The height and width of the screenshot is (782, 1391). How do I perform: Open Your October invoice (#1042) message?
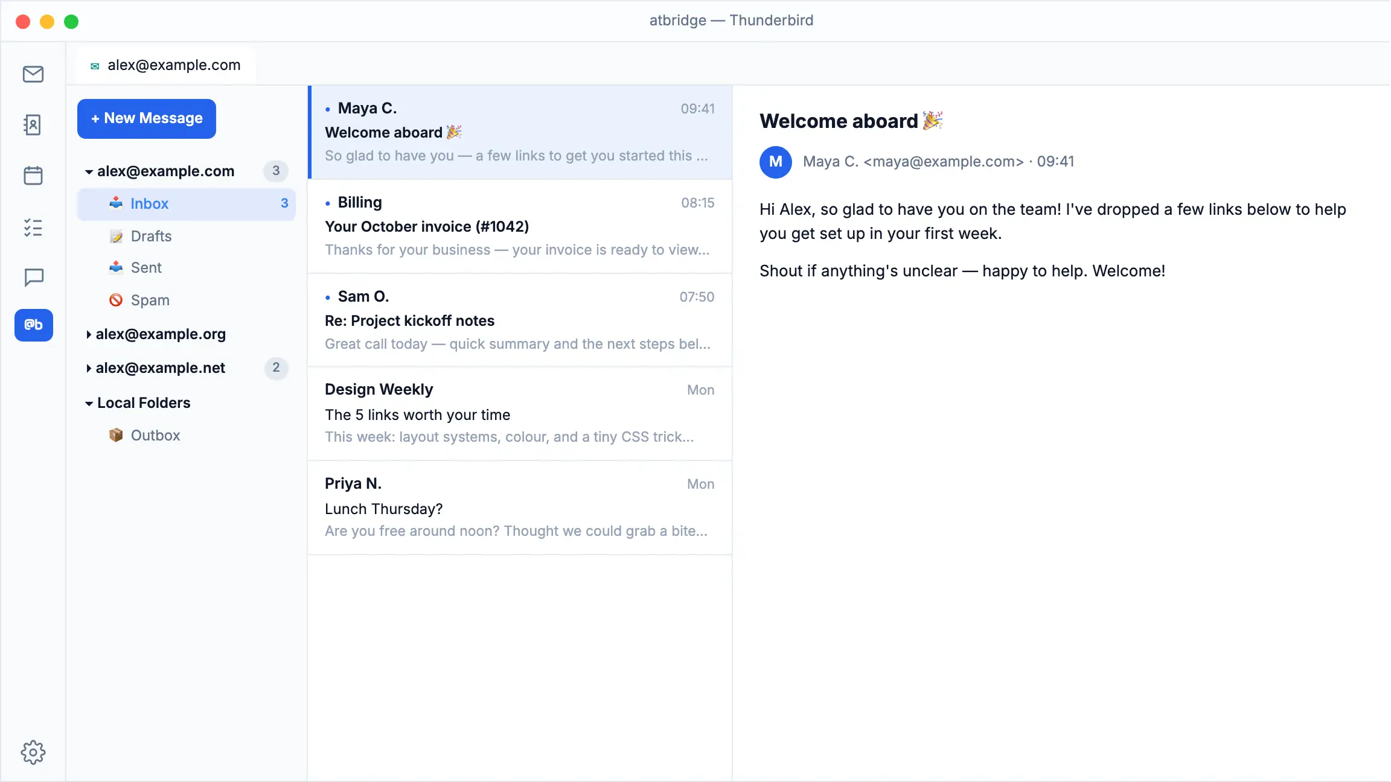520,226
